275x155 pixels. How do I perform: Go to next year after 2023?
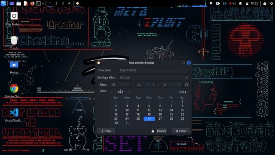188,92
